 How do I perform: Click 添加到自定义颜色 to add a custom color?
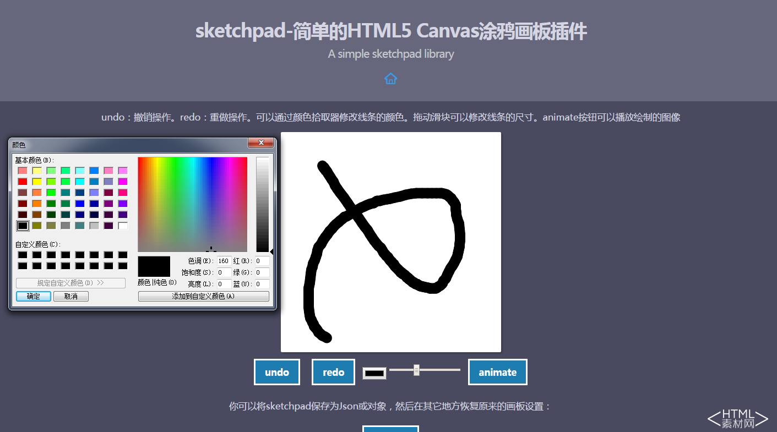tap(203, 296)
